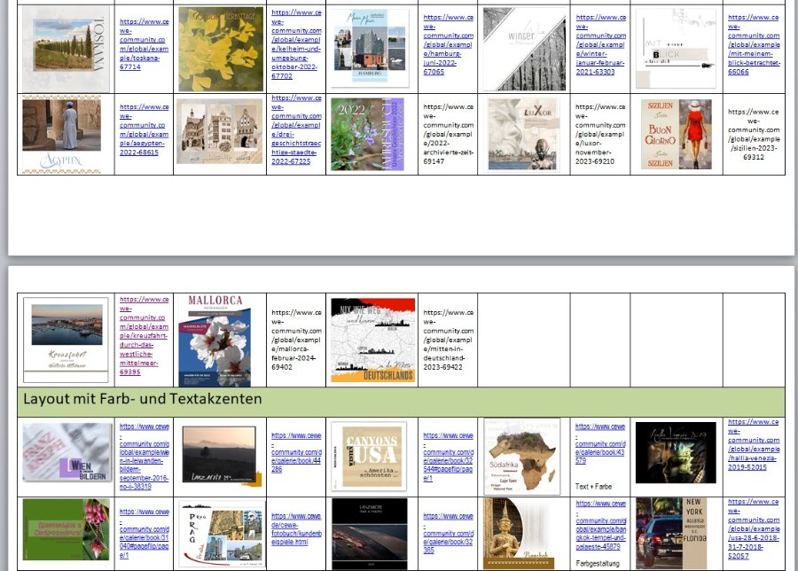Select the Goldene Herbsttage cover image
Viewport: 798px width, 571px height.
(221, 49)
